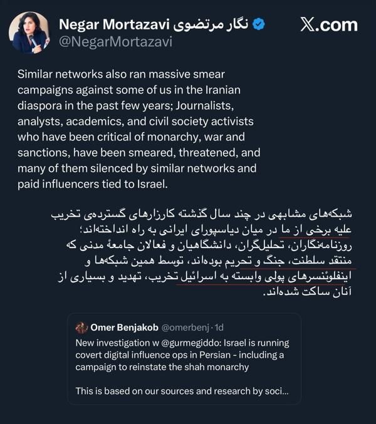
Task: Click the @omerbenj handle
Action: (187, 328)
